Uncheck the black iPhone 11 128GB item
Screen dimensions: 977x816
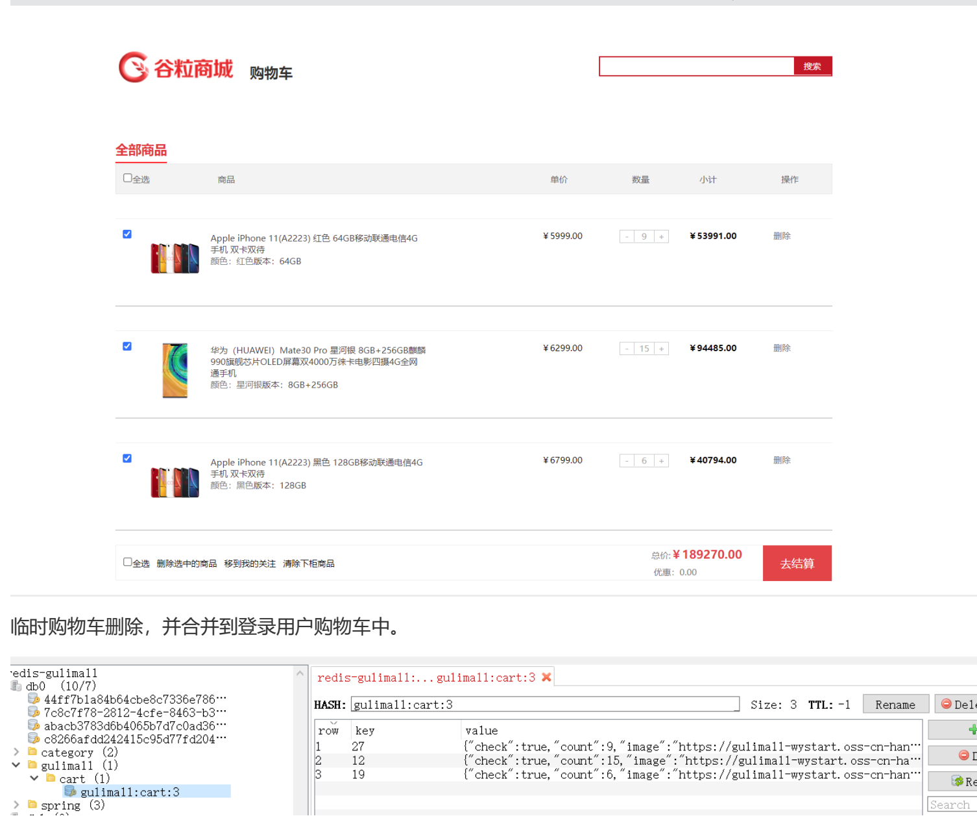click(x=127, y=458)
